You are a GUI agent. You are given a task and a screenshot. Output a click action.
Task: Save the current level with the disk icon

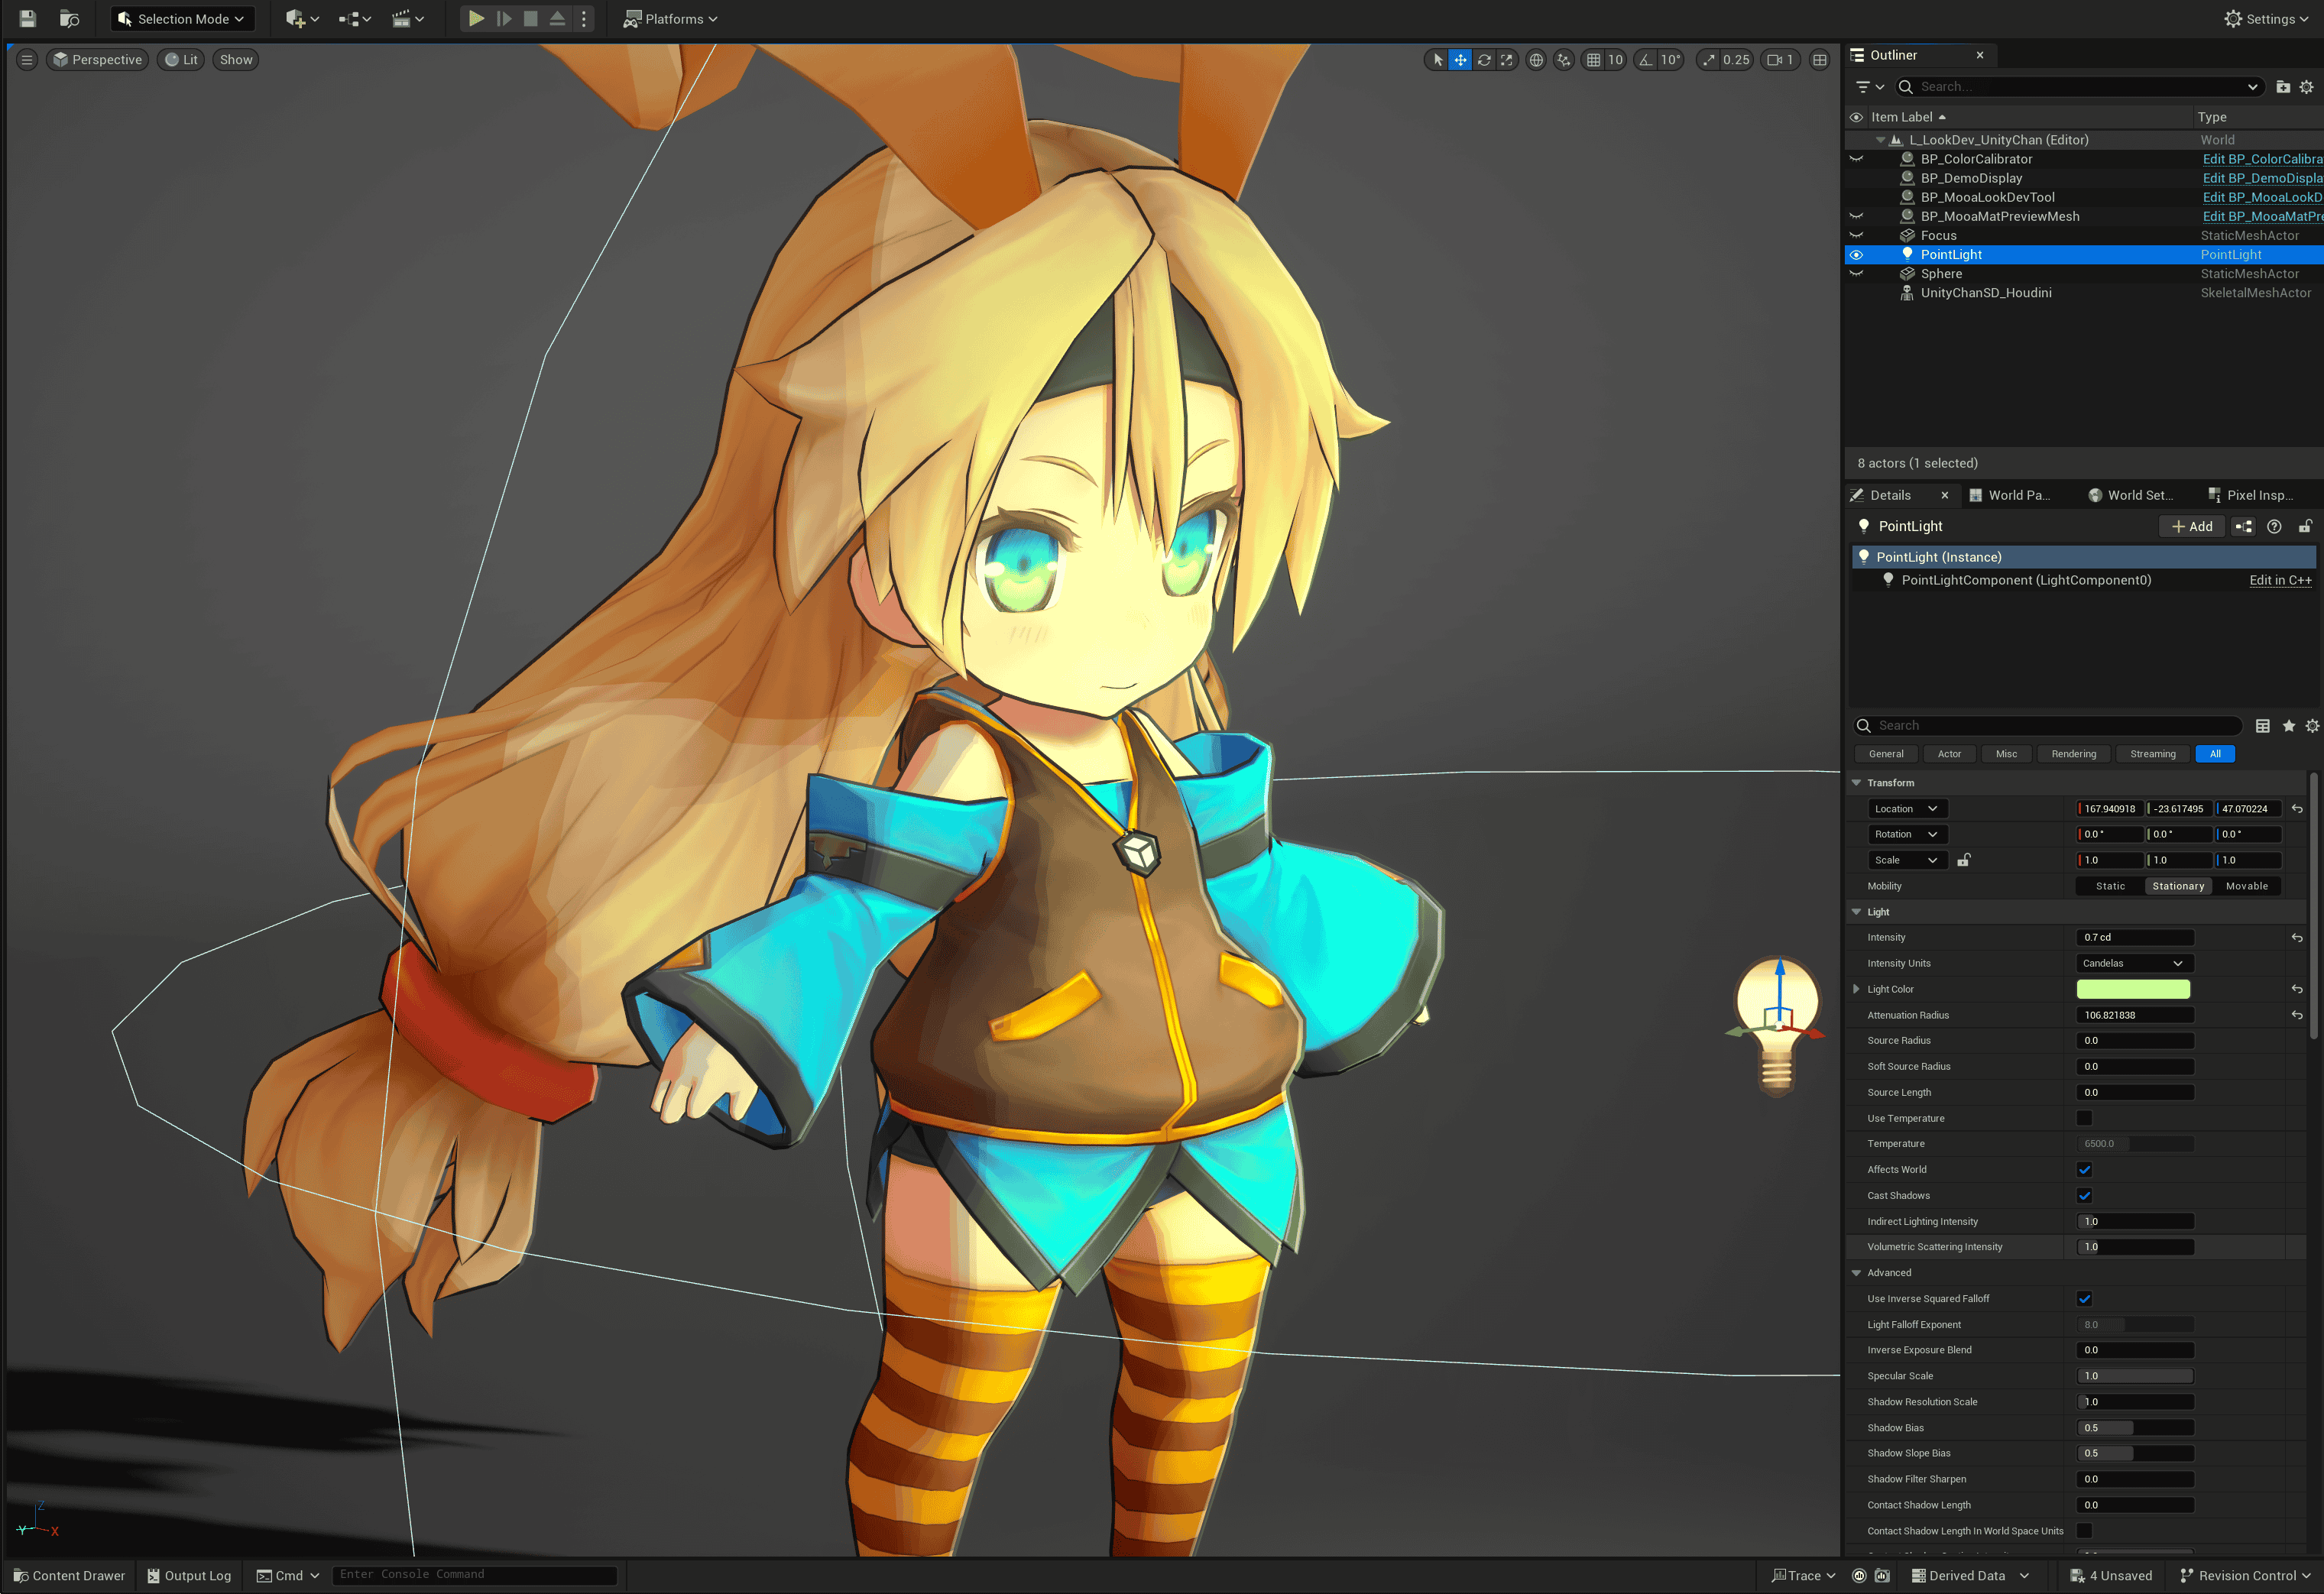pos(27,18)
